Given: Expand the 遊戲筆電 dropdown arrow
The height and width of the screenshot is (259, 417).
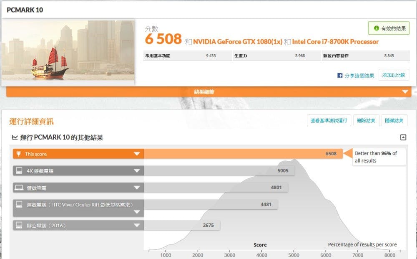Looking at the screenshot, I should point(137,188).
